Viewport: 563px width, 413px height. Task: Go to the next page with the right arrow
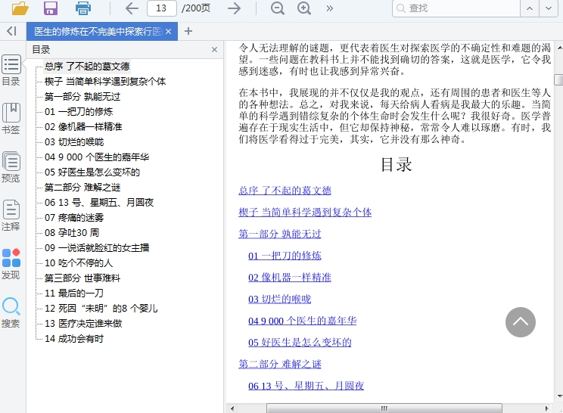[x=234, y=8]
